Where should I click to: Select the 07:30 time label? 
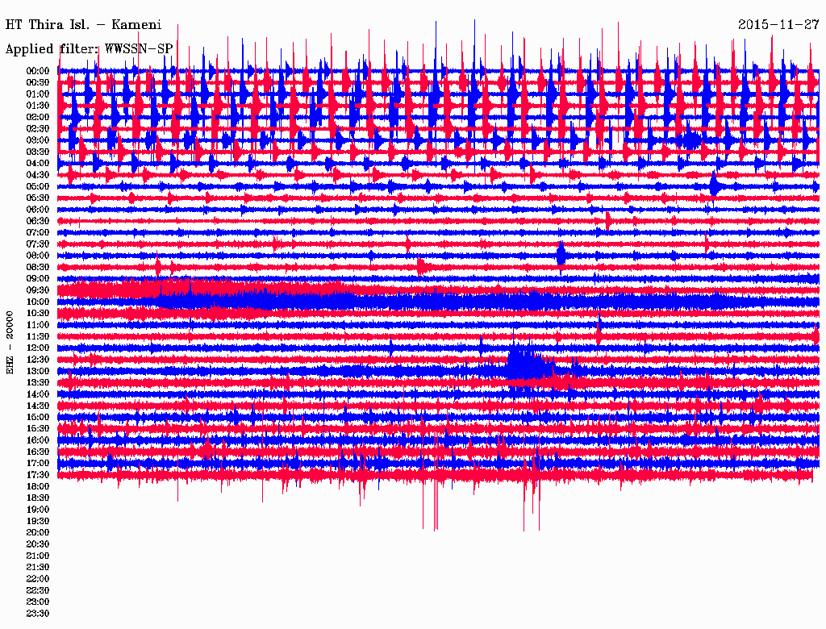38,244
